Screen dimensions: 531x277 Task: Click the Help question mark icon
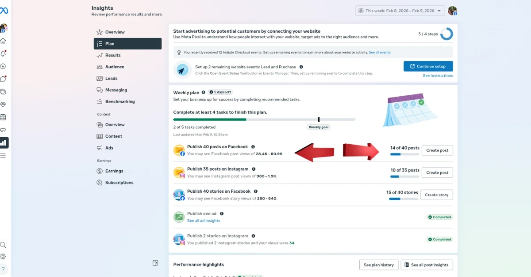3,269
